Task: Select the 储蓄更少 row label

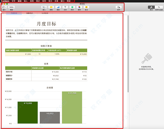Action: [x=18, y=76]
